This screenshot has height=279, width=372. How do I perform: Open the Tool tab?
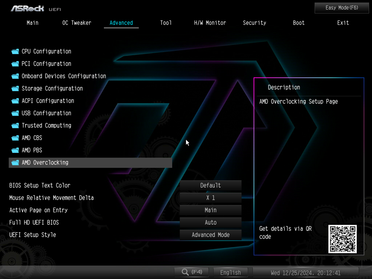pyautogui.click(x=166, y=23)
